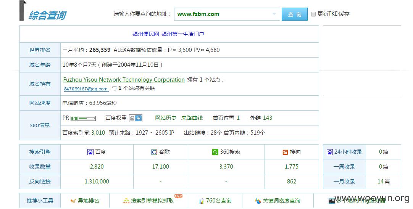Open the 来路曲线 link
Viewport: 413px width, 209px height.
192,118
